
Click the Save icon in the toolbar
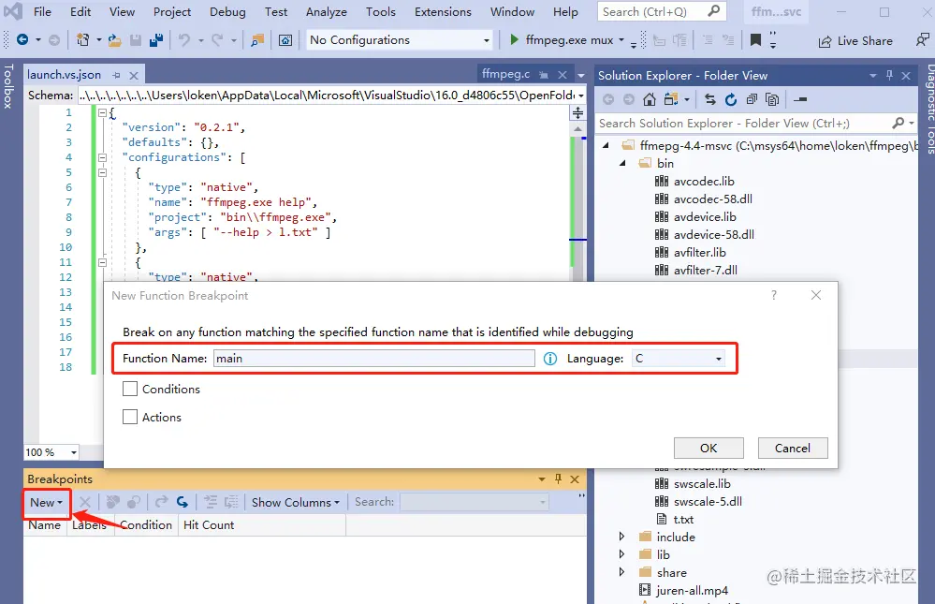click(135, 40)
